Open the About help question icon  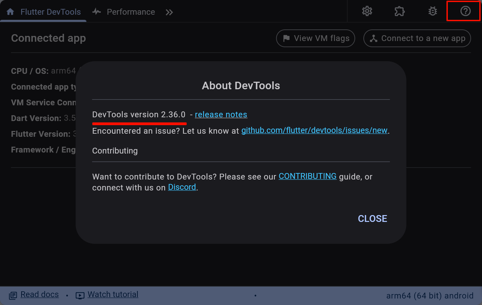465,11
